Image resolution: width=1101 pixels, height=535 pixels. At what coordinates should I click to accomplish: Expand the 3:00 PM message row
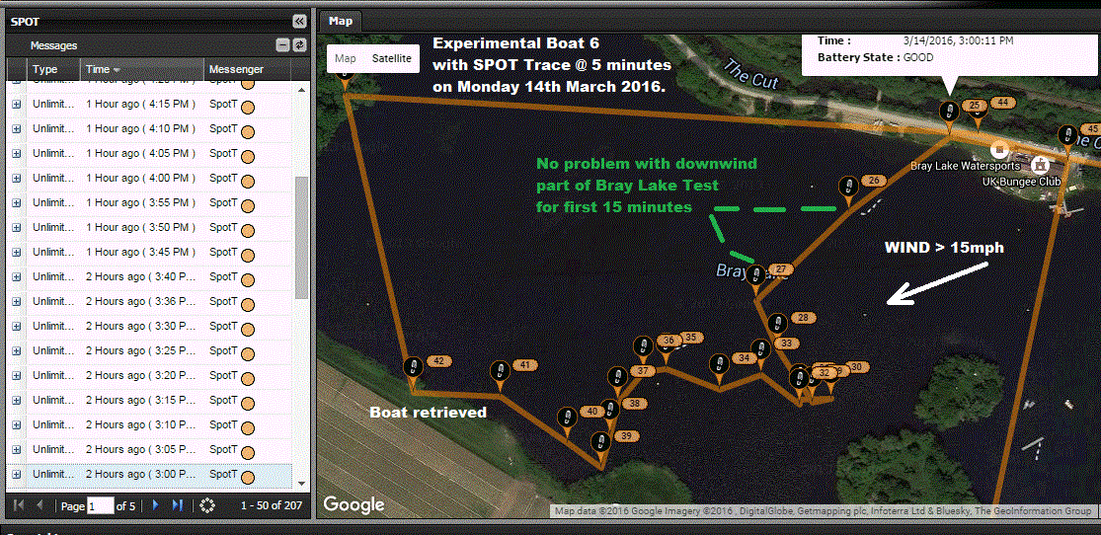[x=16, y=474]
